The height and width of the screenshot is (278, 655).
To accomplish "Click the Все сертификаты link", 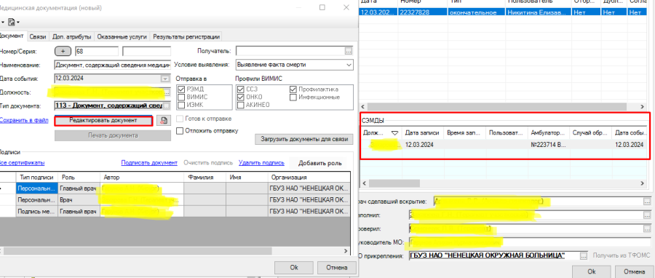I will tap(22, 163).
